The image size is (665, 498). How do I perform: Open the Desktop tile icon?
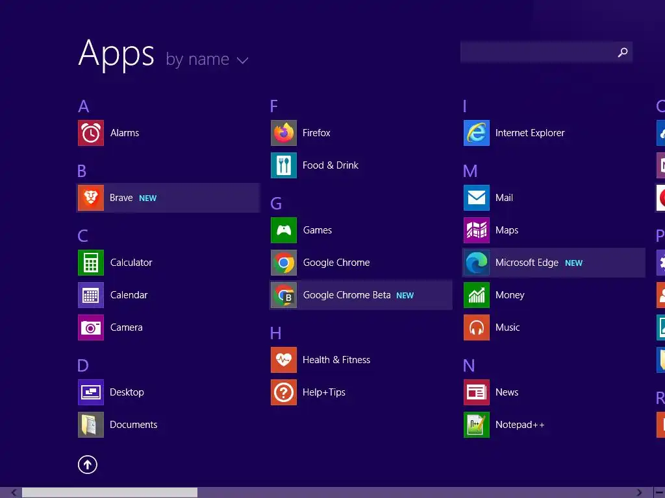click(x=91, y=392)
